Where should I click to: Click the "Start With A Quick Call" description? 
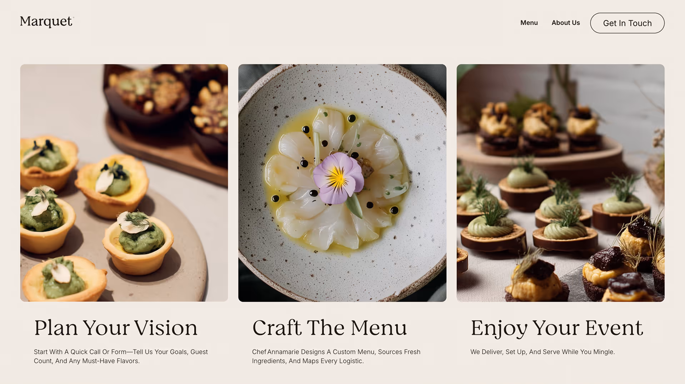121,356
